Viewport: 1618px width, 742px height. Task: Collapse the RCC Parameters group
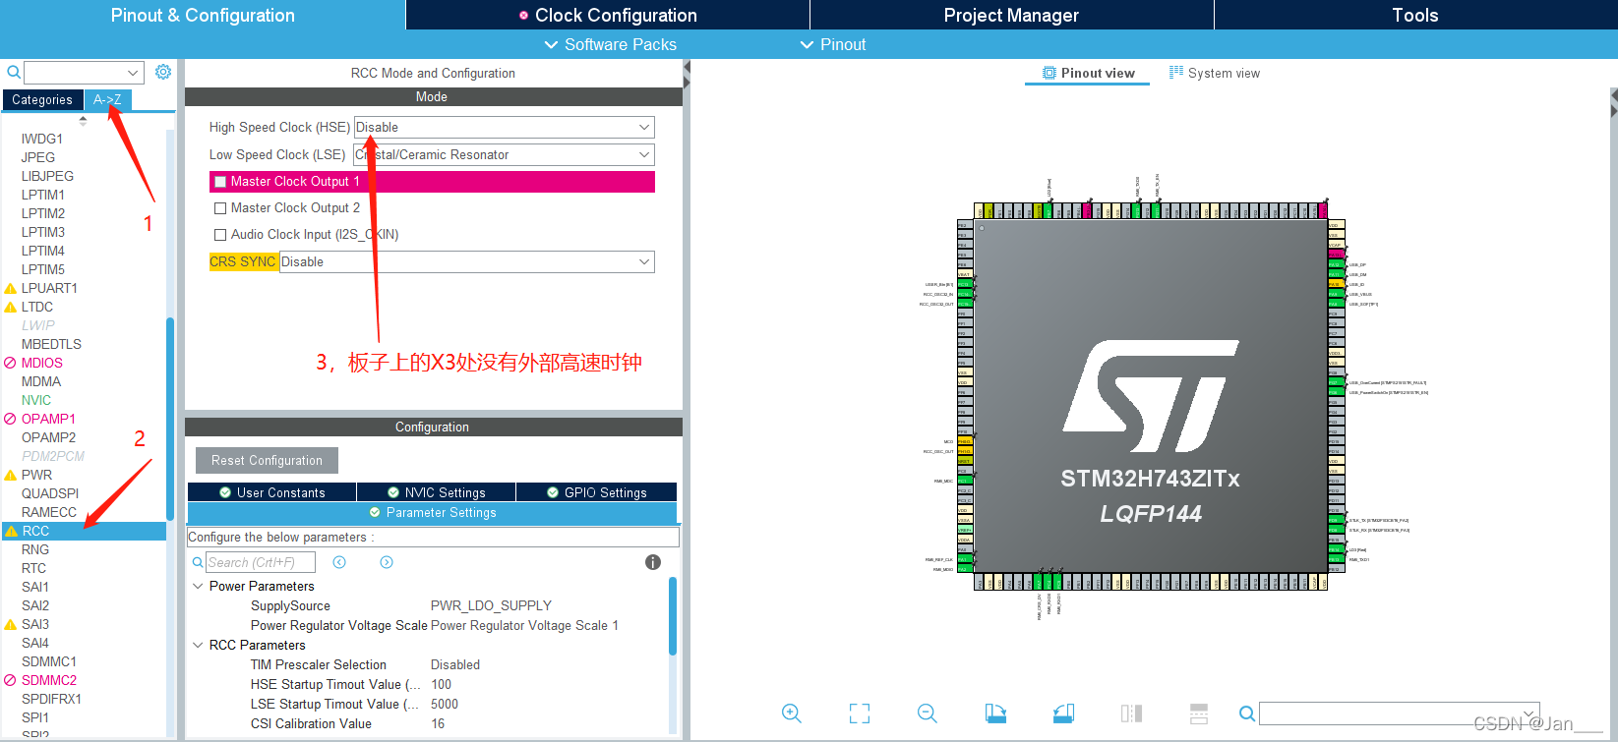198,645
